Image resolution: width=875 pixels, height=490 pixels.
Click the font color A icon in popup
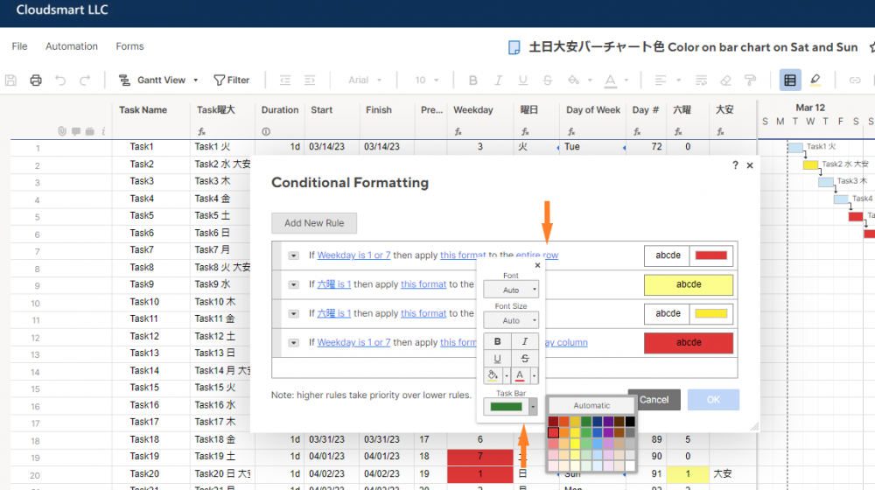521,376
